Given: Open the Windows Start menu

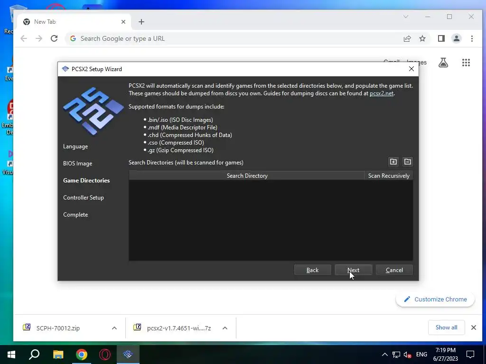Looking at the screenshot, I should coord(11,355).
